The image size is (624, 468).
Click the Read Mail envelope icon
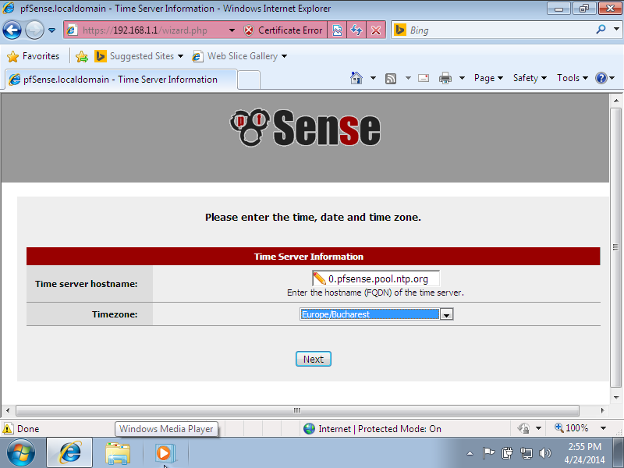click(x=424, y=78)
